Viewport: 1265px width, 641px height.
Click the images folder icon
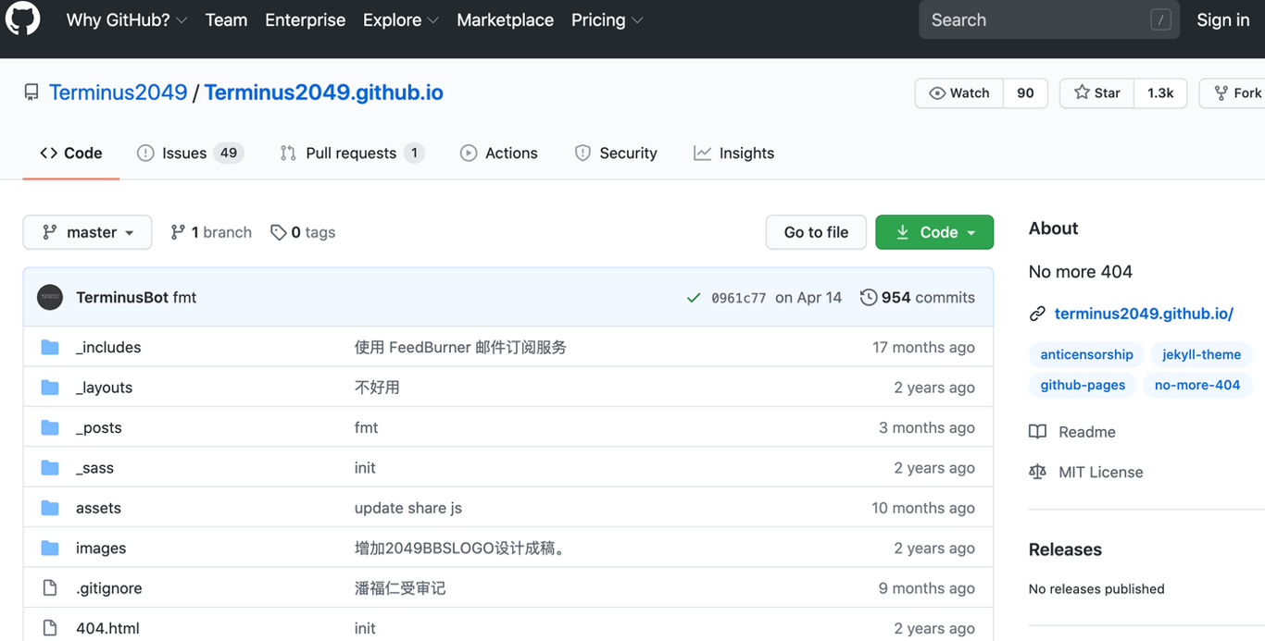click(x=50, y=549)
